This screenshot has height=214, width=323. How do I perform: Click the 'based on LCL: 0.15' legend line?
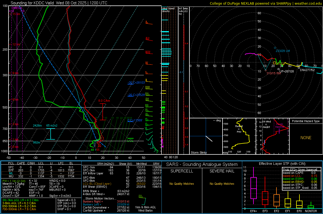coord(300,176)
